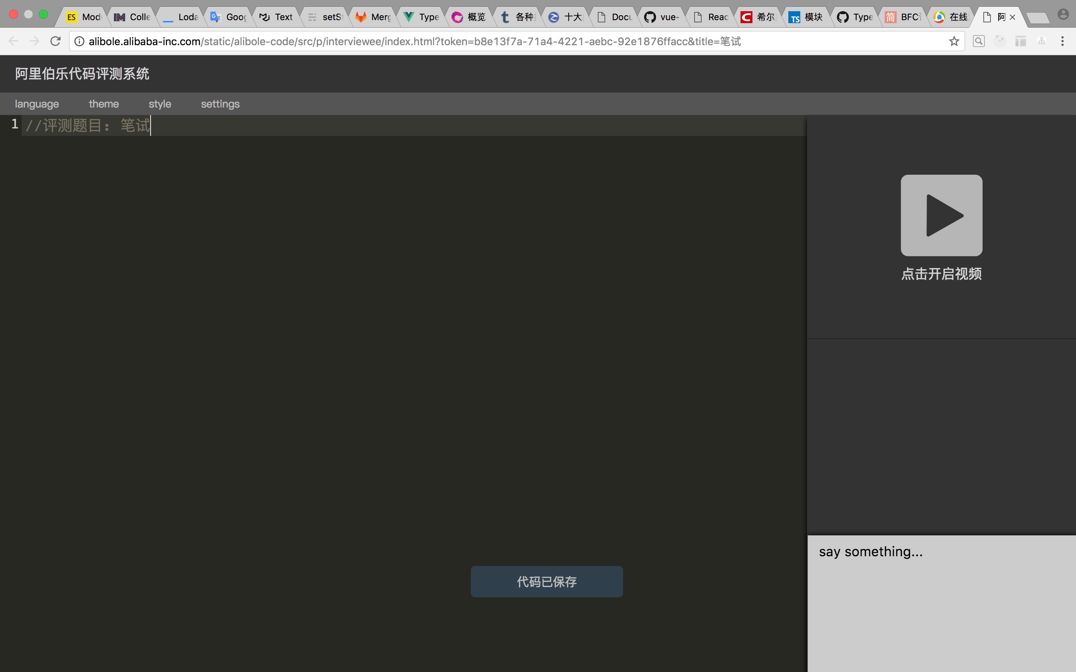1076x672 pixels.
Task: Switch to the 'Text' tab
Action: point(276,17)
